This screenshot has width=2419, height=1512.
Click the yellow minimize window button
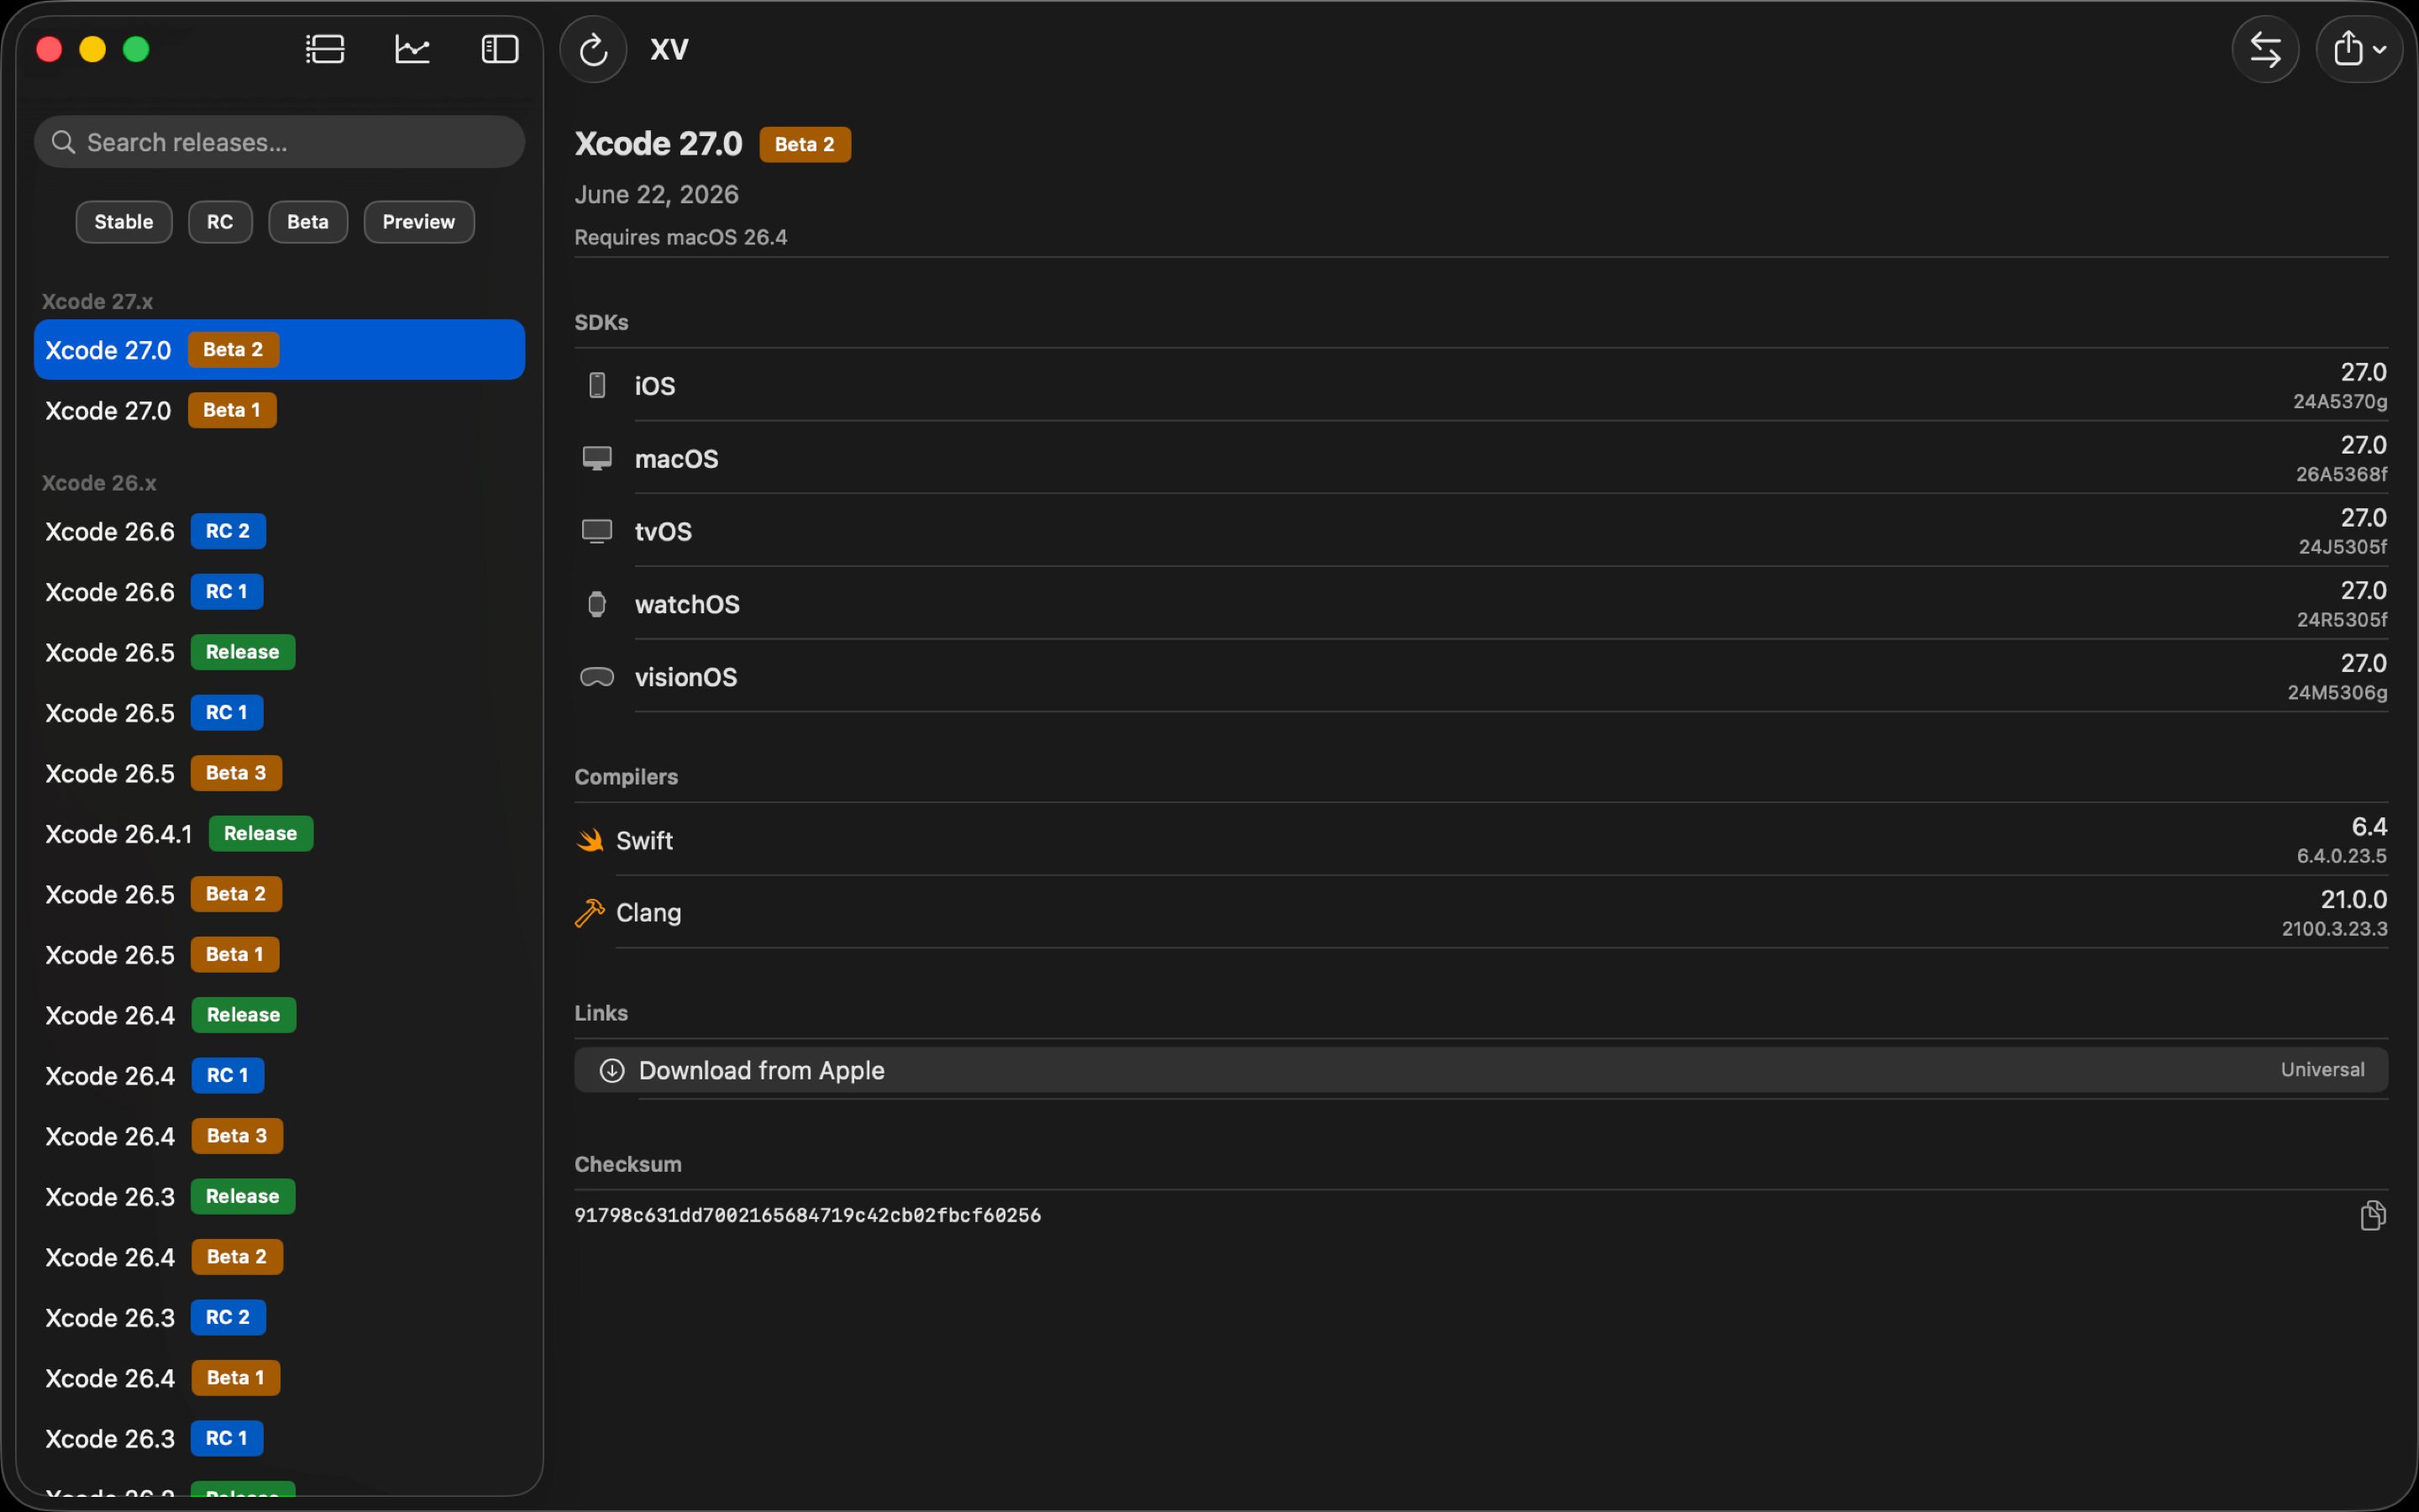click(92, 49)
